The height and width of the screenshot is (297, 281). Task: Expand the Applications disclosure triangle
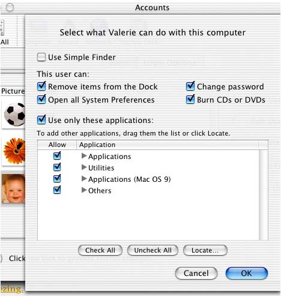click(84, 156)
